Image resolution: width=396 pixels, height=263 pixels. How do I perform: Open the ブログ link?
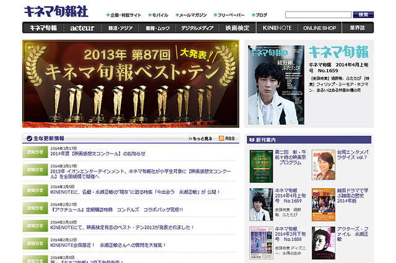pyautogui.click(x=259, y=15)
